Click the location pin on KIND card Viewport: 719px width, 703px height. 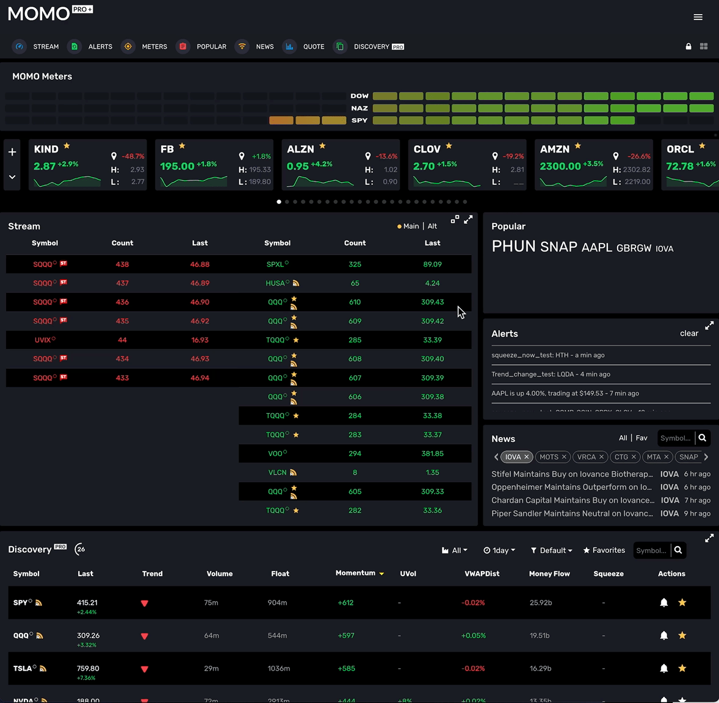coord(114,156)
